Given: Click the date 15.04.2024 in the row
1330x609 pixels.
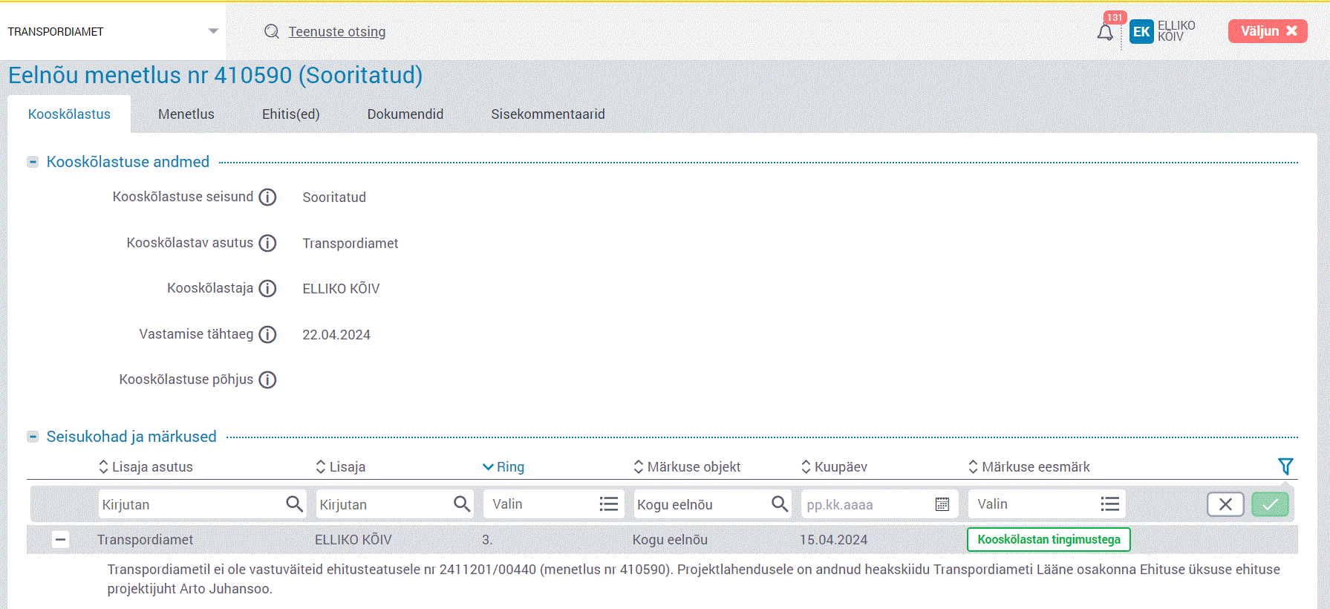Looking at the screenshot, I should tap(833, 540).
